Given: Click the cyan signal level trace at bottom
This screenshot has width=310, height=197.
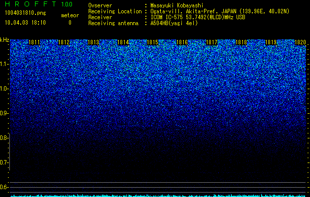Looking at the screenshot, I should 158,196.
